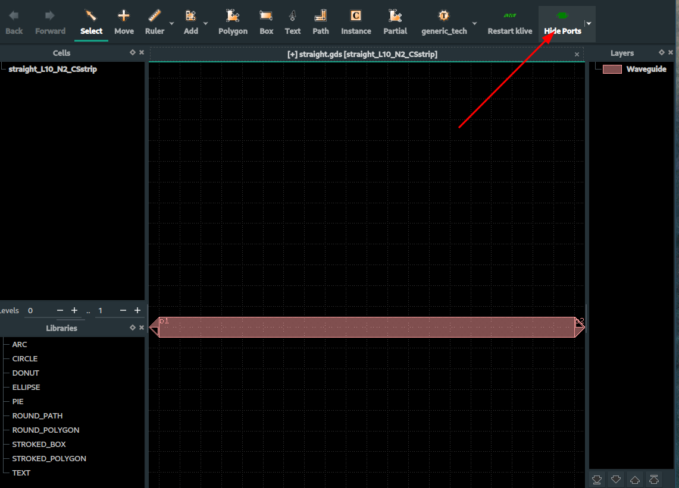
Task: Choose the Box drawing tool
Action: click(266, 23)
